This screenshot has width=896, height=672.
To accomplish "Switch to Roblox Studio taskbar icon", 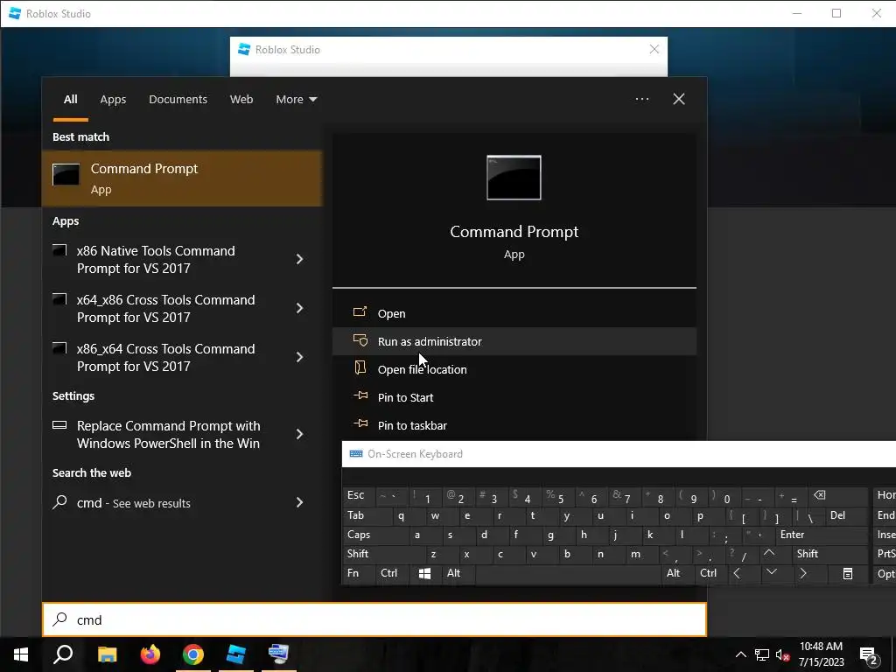I will coord(236,654).
